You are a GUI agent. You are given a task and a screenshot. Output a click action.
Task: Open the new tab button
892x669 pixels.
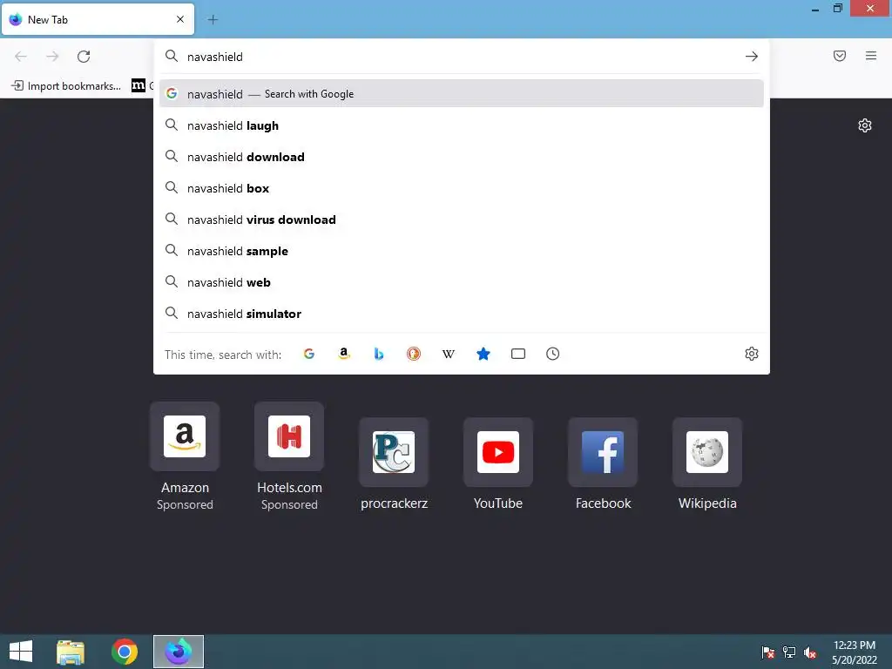point(213,20)
